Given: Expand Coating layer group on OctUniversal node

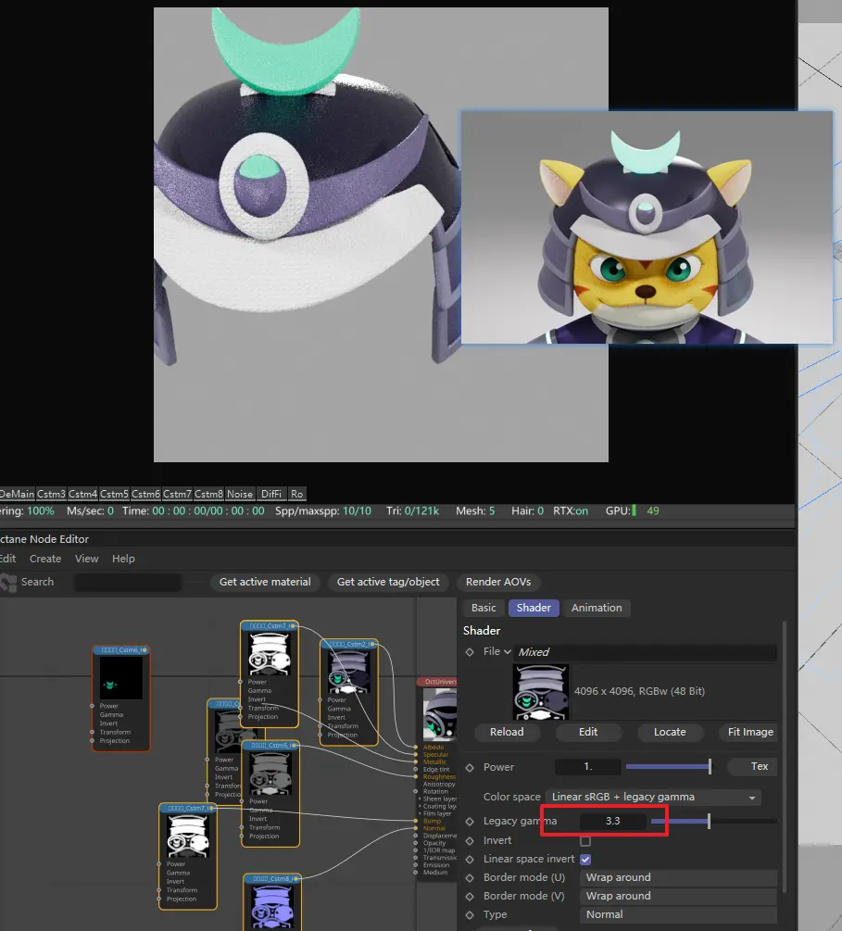Looking at the screenshot, I should click(x=420, y=806).
